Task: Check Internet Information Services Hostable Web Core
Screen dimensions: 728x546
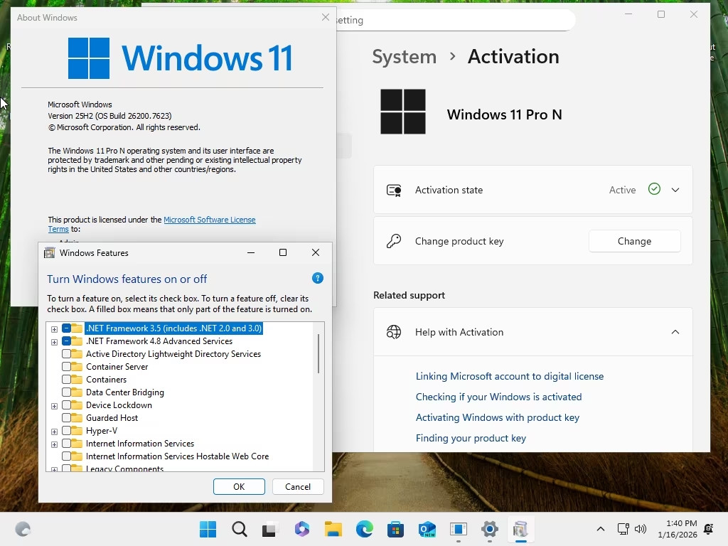Action: [x=66, y=456]
